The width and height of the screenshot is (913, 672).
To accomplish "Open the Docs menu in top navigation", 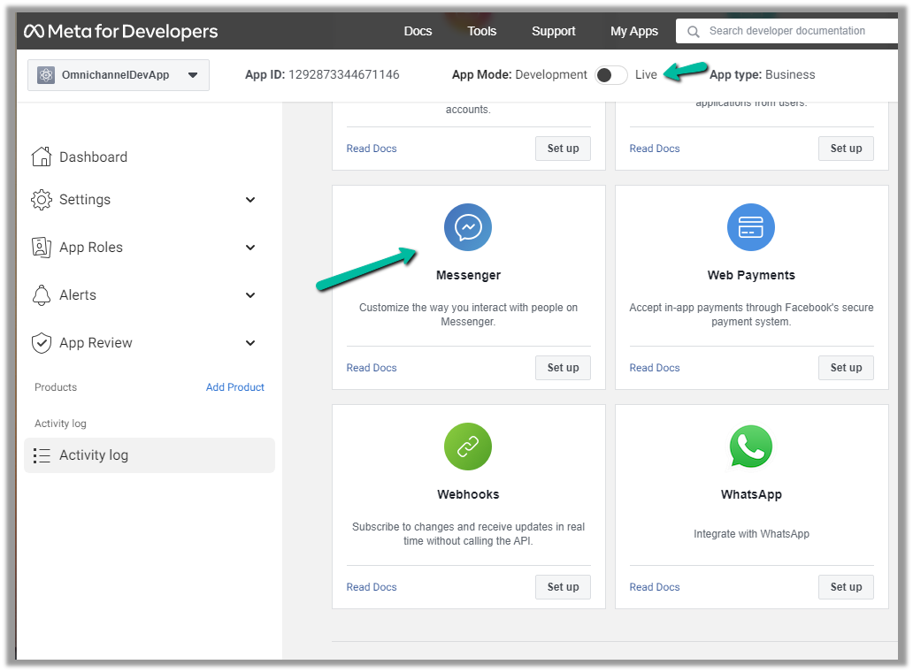I will pyautogui.click(x=418, y=31).
